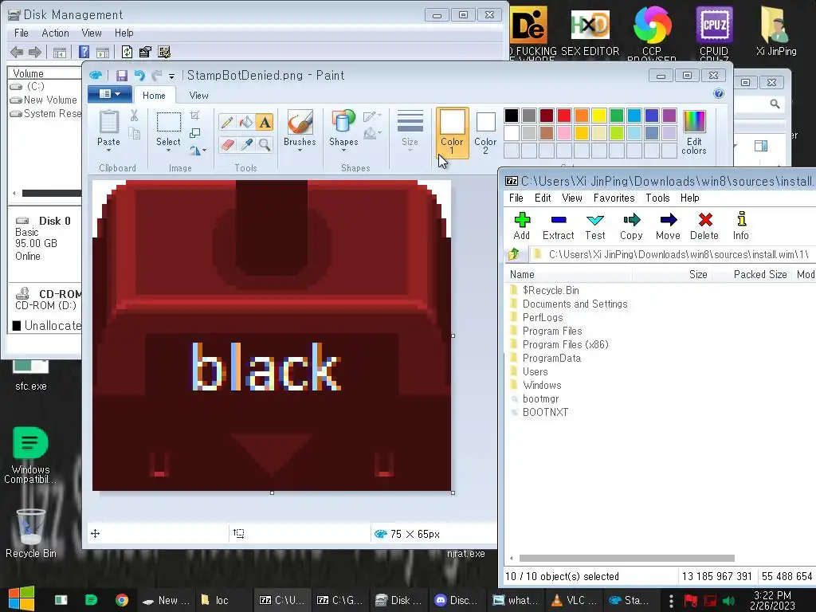Click Disk Management help toolbar icon

[84, 52]
